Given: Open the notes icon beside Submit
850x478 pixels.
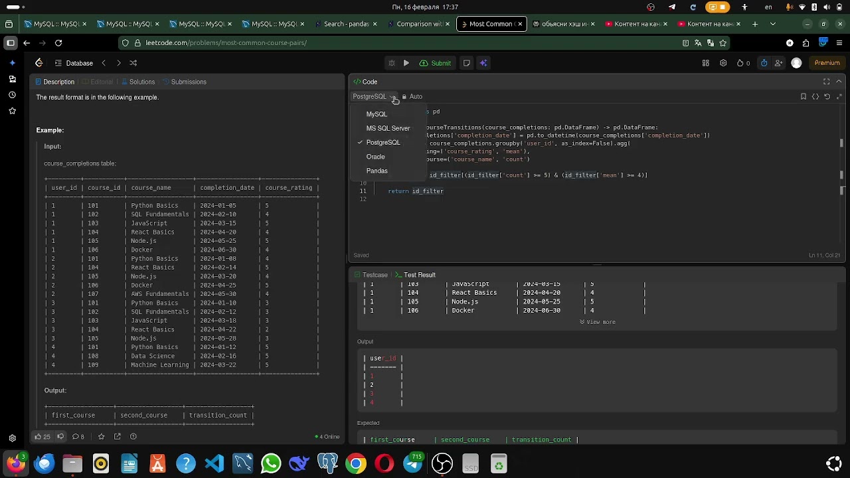Looking at the screenshot, I should (466, 63).
